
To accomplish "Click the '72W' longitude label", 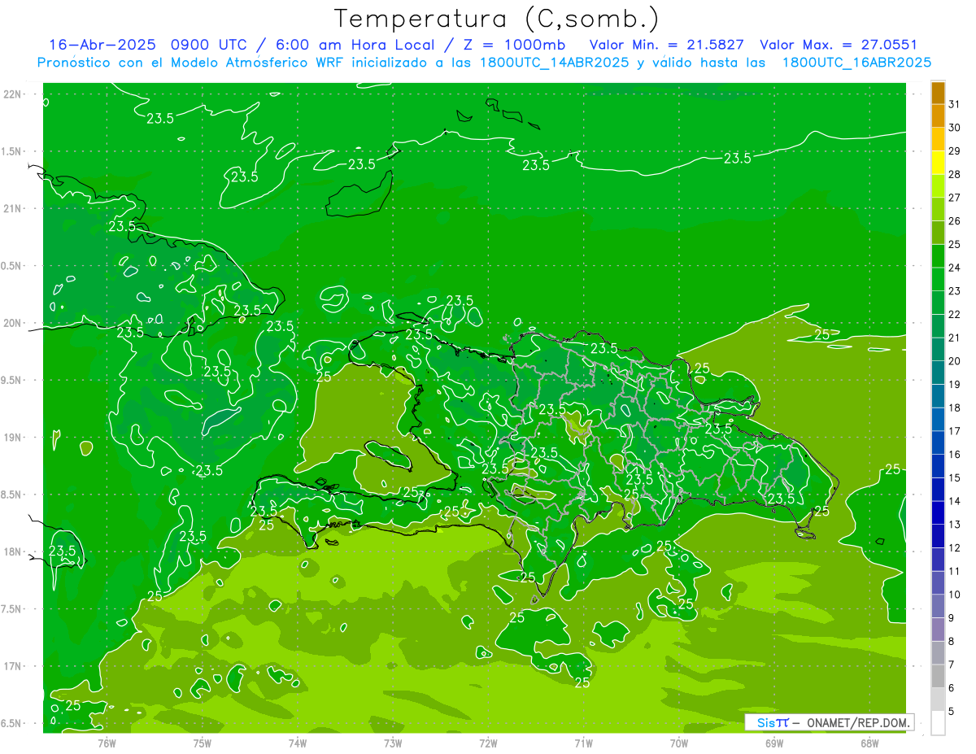I will click(488, 743).
